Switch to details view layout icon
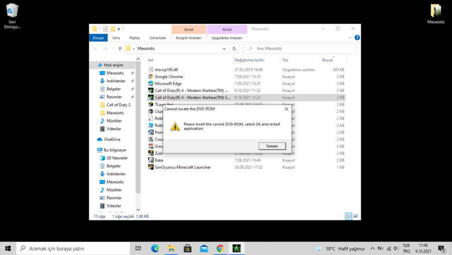This screenshot has height=255, width=452. coord(349,216)
